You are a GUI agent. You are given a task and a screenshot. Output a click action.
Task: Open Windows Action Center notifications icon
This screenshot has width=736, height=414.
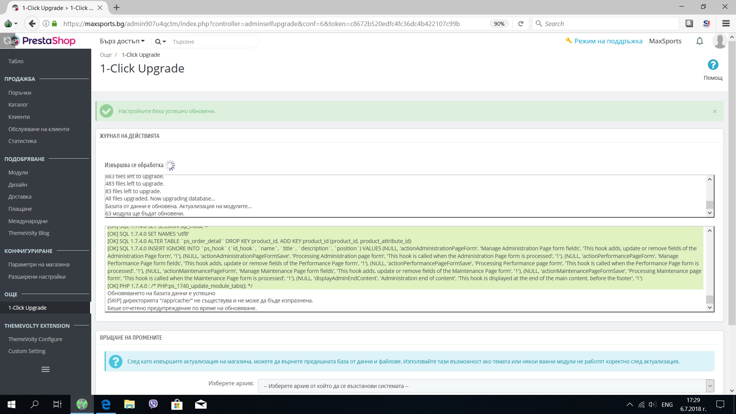pyautogui.click(x=720, y=404)
